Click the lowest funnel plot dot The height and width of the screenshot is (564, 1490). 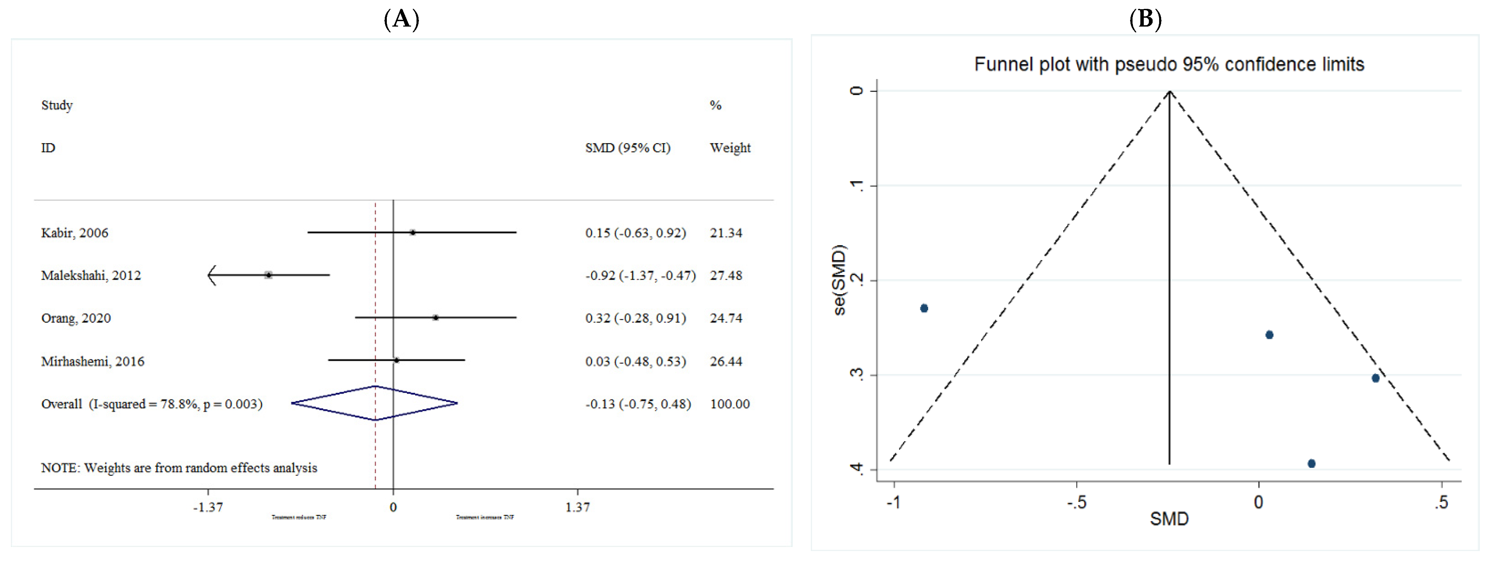coord(1311,463)
